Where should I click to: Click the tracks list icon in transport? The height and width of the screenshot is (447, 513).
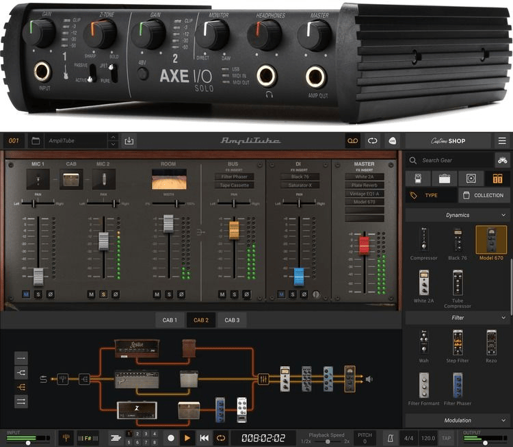click(x=116, y=438)
